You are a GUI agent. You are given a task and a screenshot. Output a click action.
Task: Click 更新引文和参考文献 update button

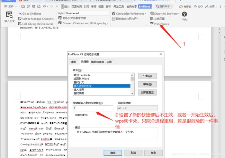72,18
